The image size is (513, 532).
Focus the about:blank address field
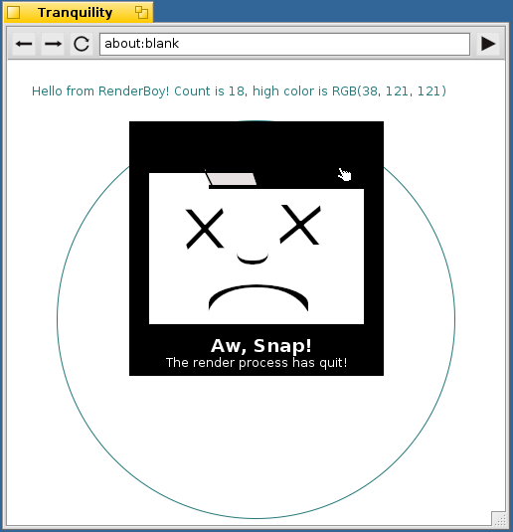284,44
